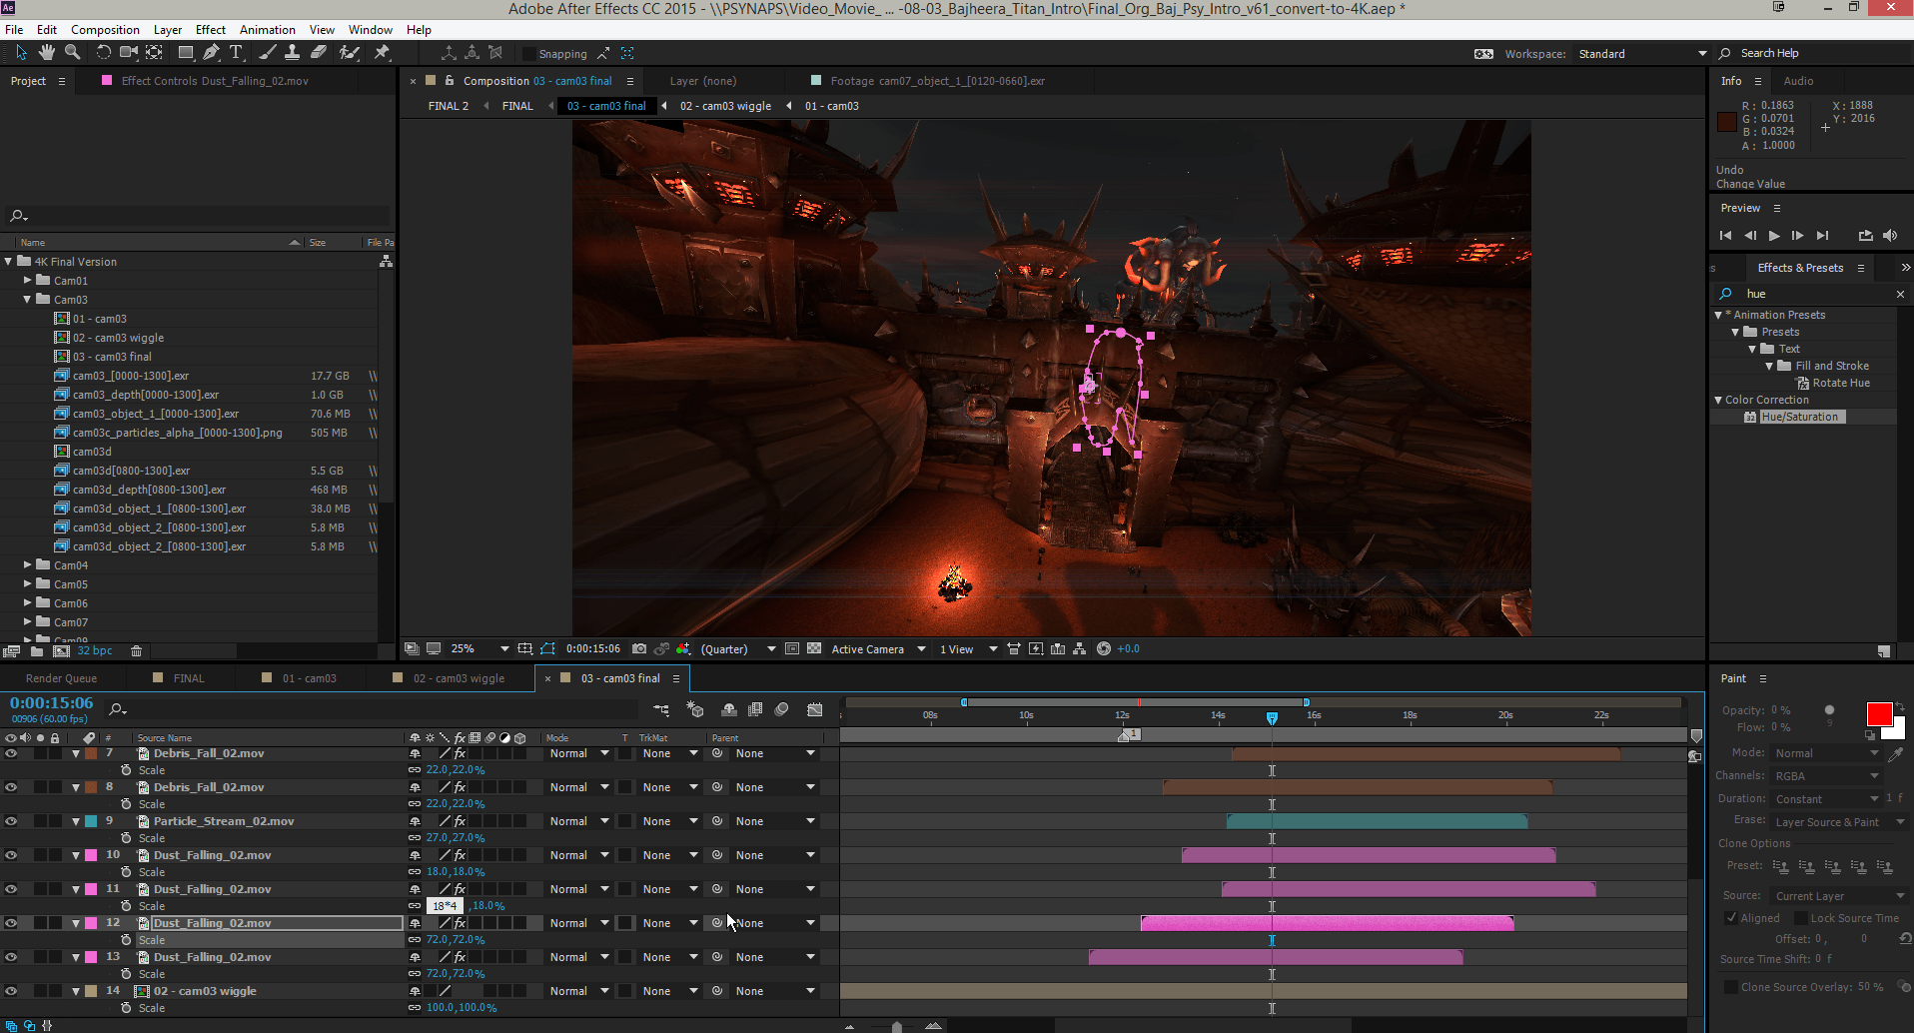Enable motion blur switch in timeline
The image size is (1914, 1033).
[782, 709]
